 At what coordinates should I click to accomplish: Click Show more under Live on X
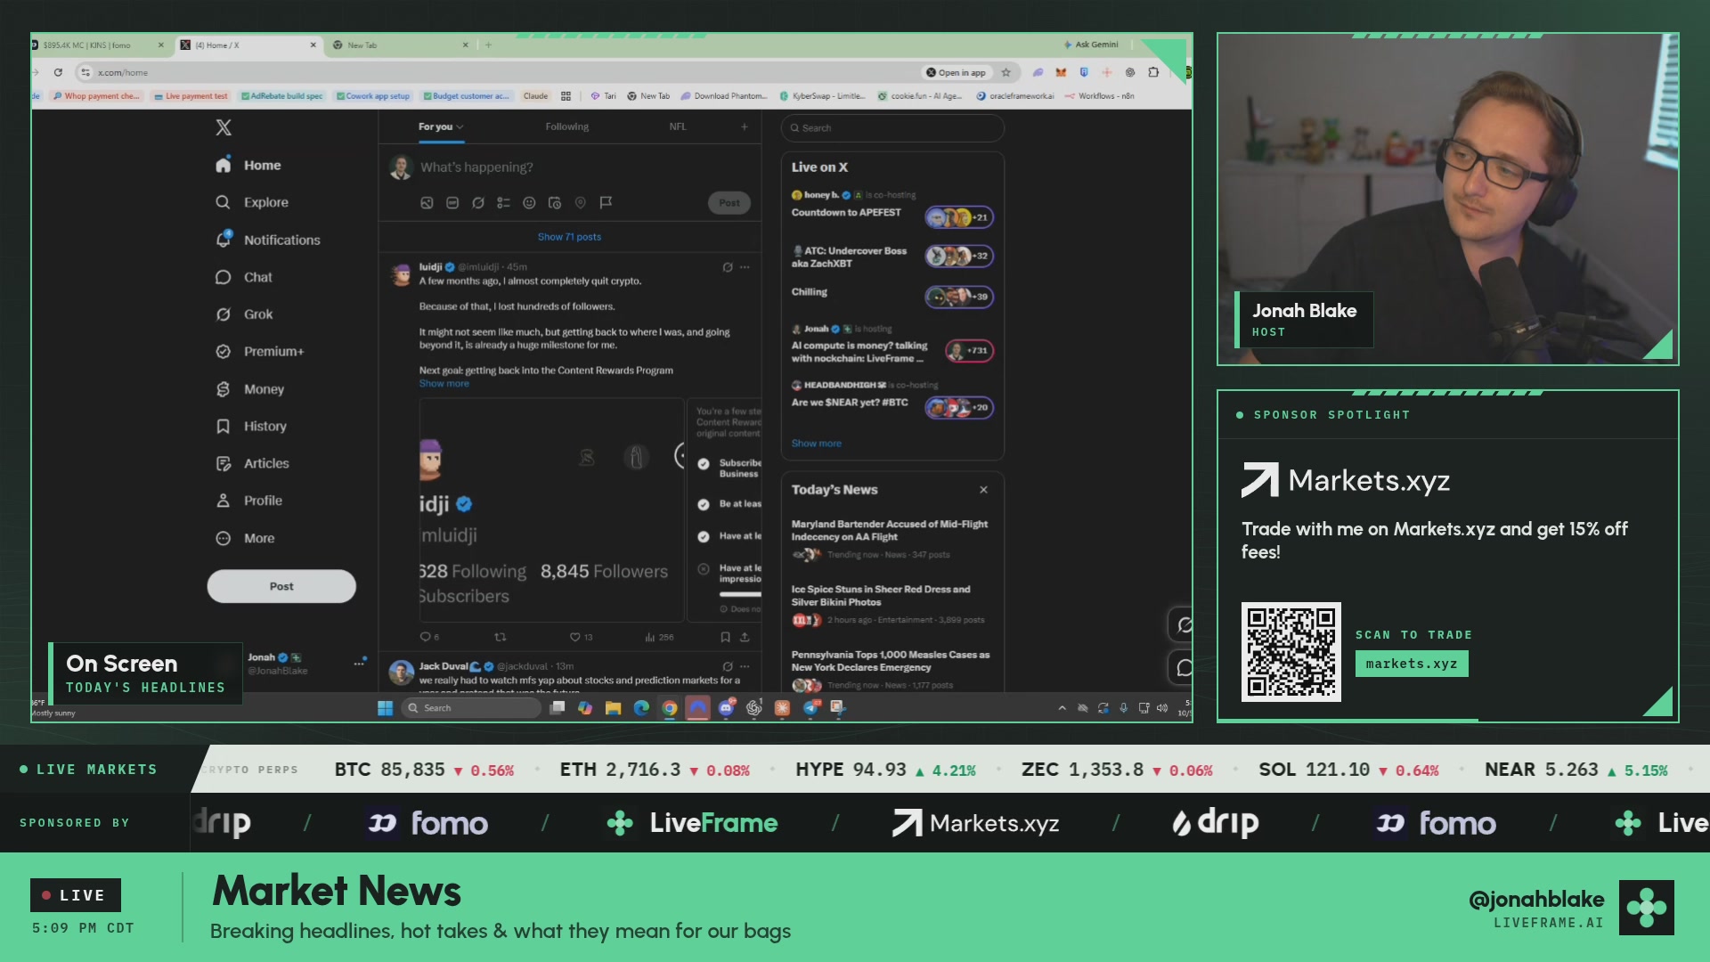(817, 443)
